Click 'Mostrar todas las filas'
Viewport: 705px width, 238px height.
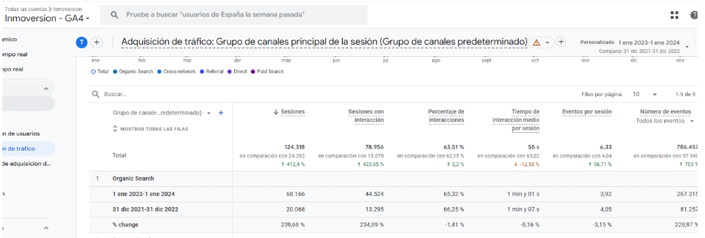(x=150, y=129)
